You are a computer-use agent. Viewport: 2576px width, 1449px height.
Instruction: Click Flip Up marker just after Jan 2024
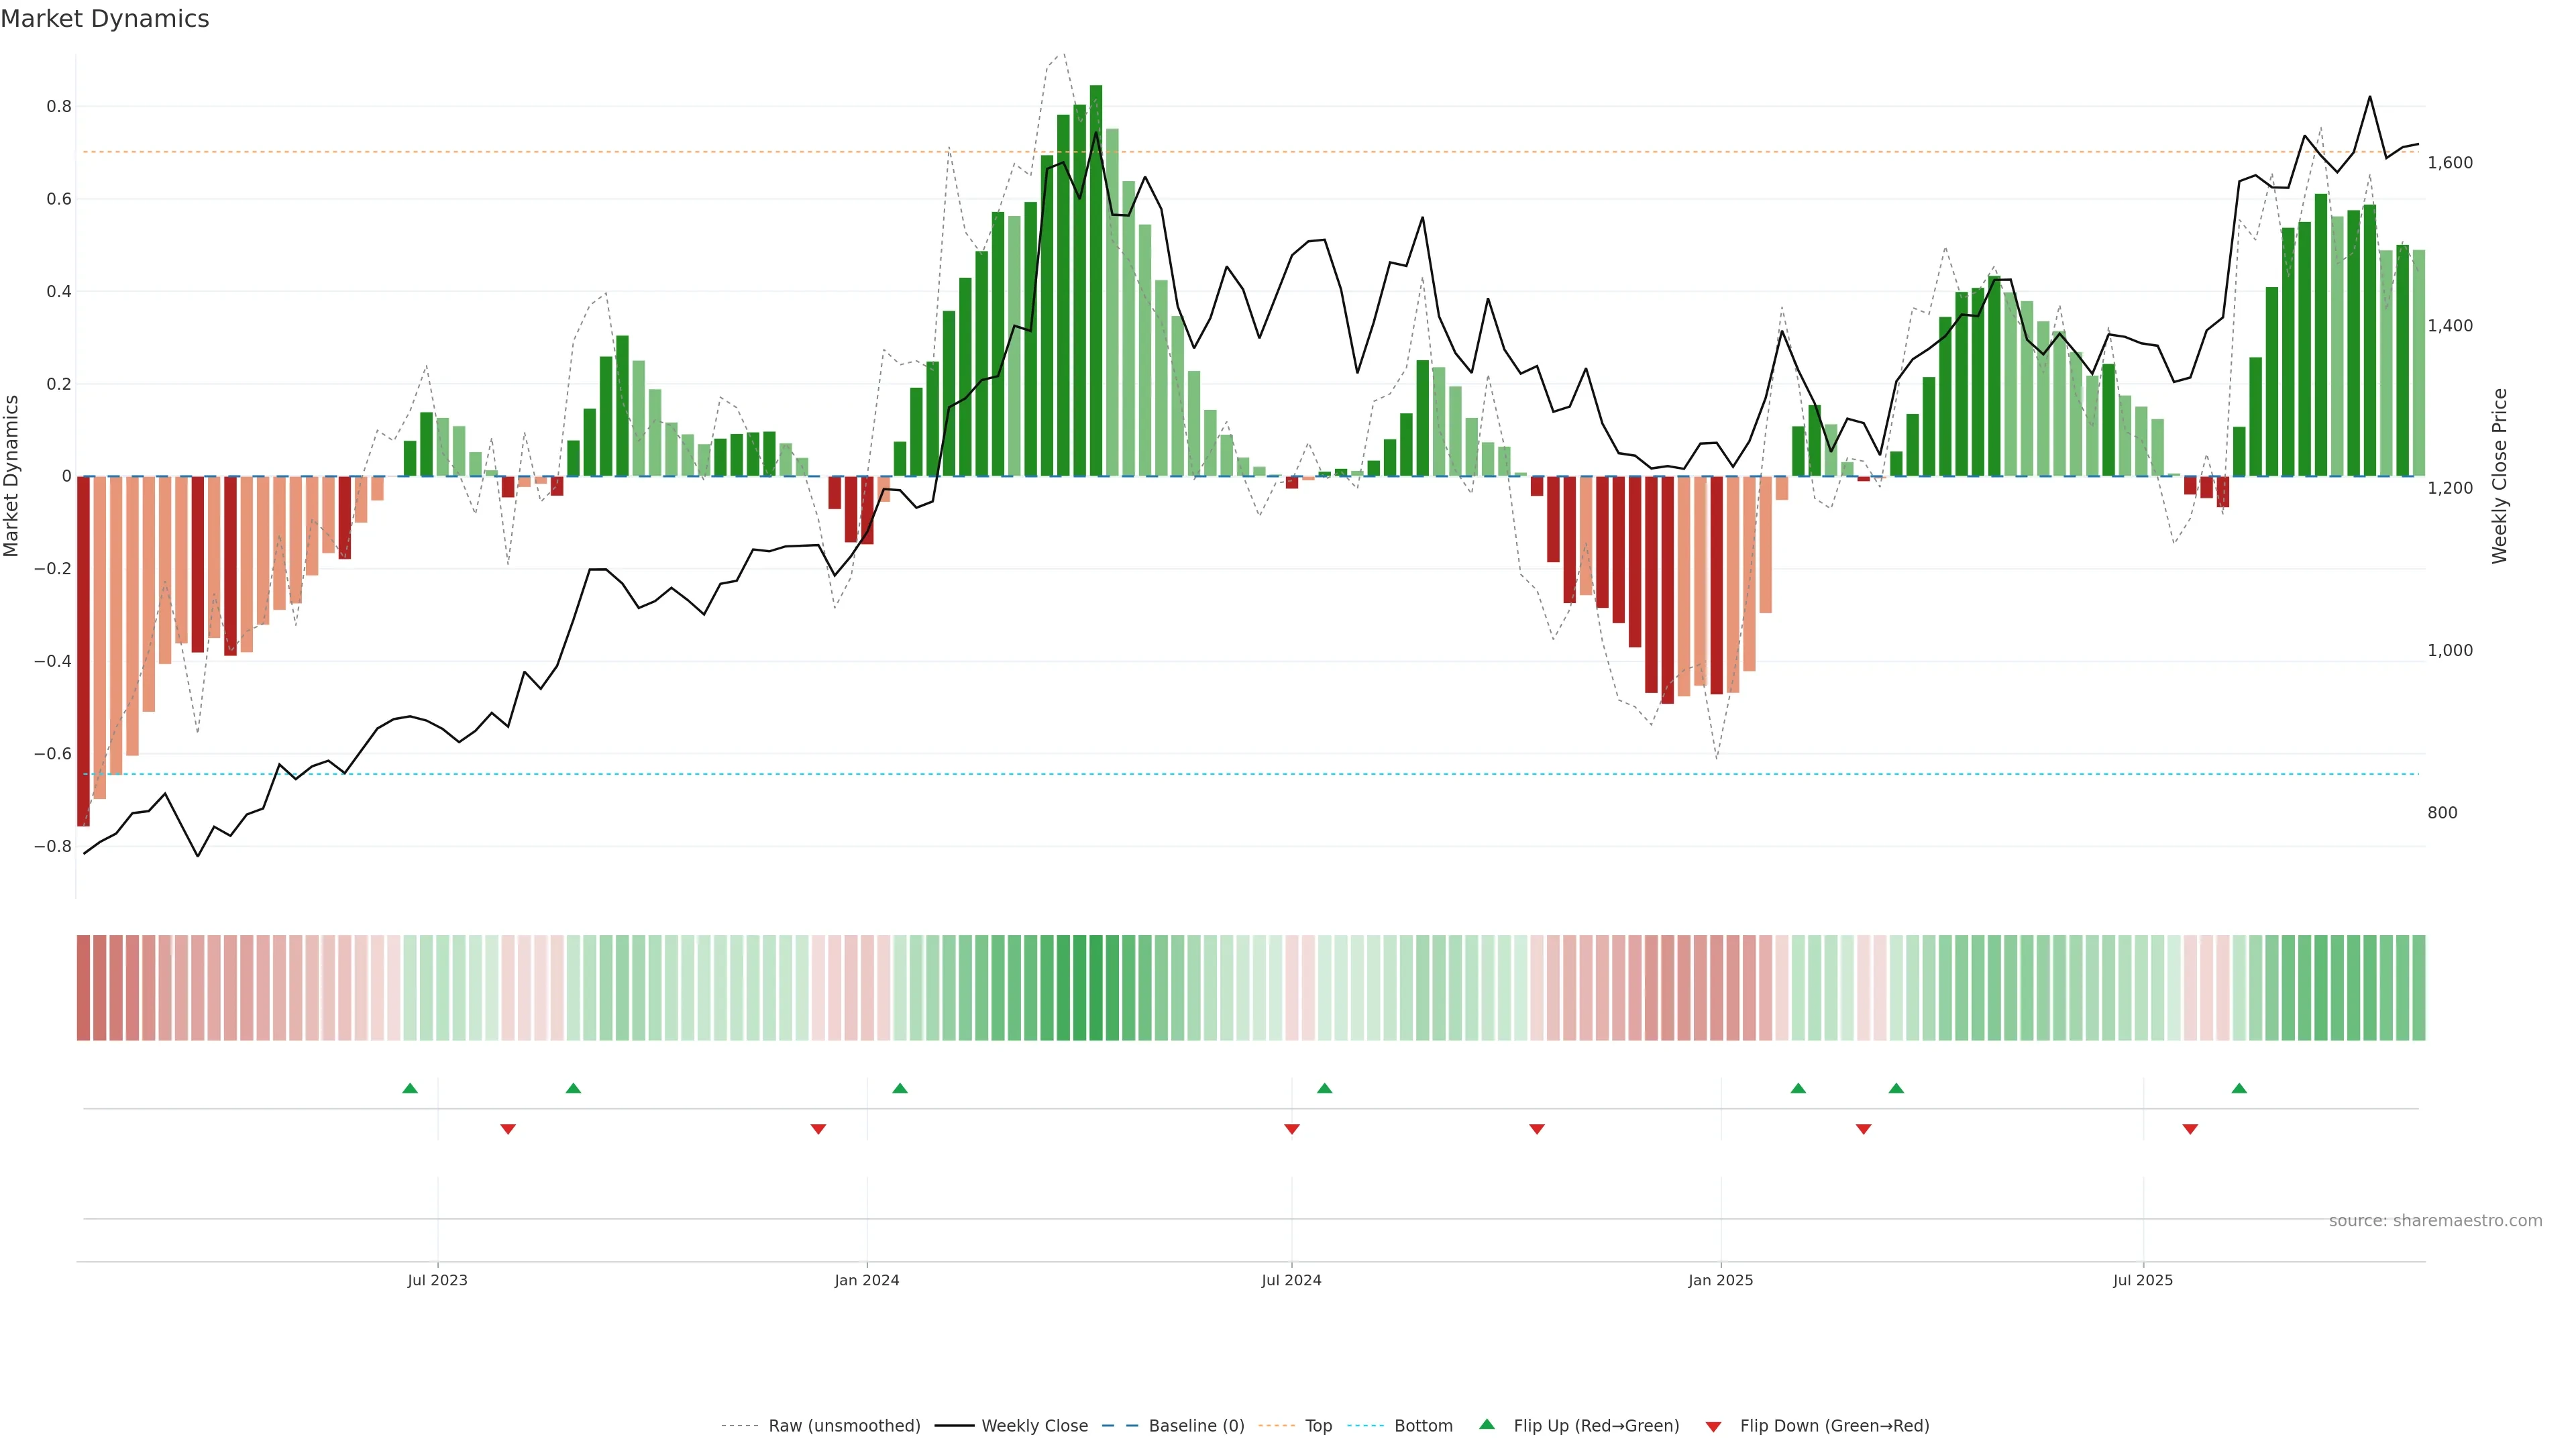(x=900, y=1088)
